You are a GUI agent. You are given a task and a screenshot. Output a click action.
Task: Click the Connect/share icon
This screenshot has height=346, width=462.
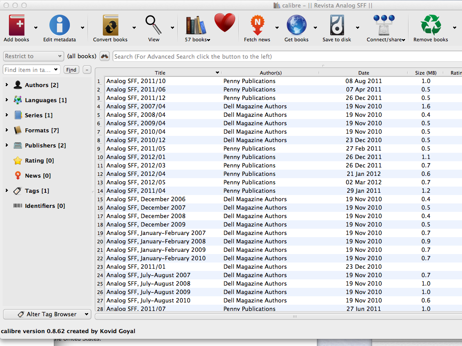(384, 25)
